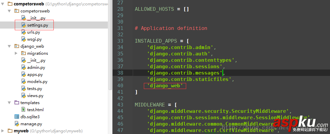Select views.py in the project tree
The height and width of the screenshot is (134, 330).
click(x=35, y=96)
